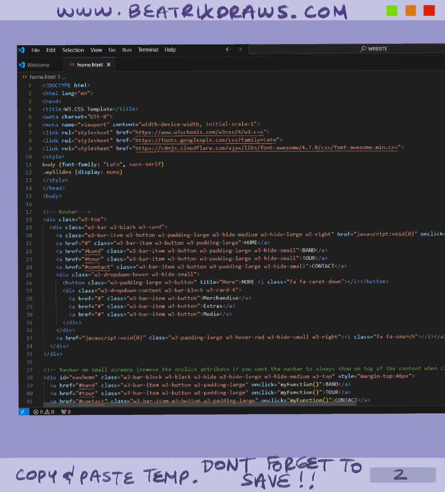Switch to the Welcome tab
The width and height of the screenshot is (445, 492).
point(38,65)
